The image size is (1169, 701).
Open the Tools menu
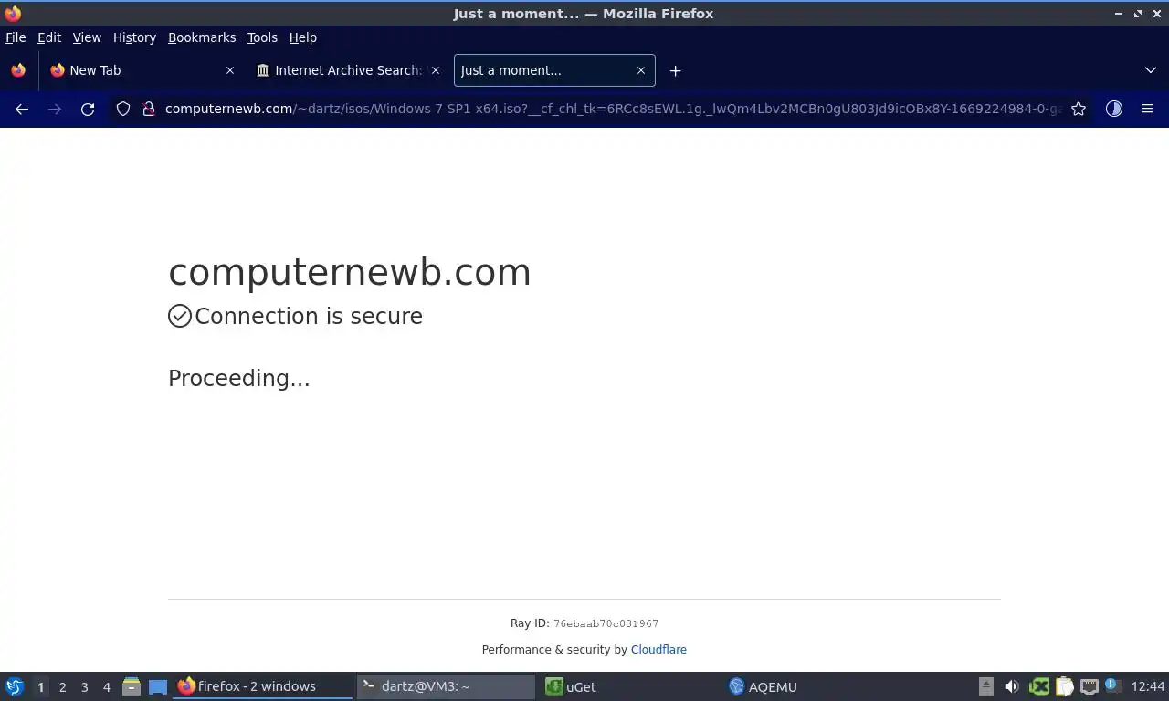262,37
